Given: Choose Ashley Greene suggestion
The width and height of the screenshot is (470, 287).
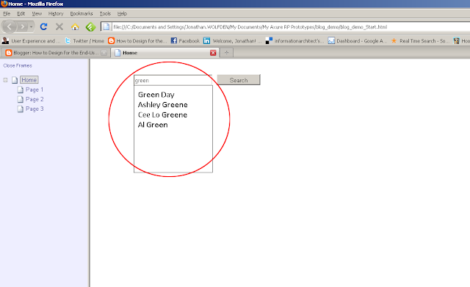Looking at the screenshot, I should [x=163, y=104].
